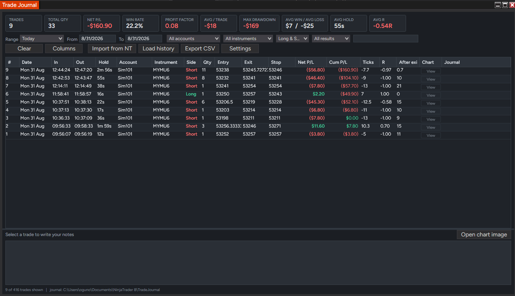
Task: Sort by the Ticks column header
Action: tap(370, 62)
